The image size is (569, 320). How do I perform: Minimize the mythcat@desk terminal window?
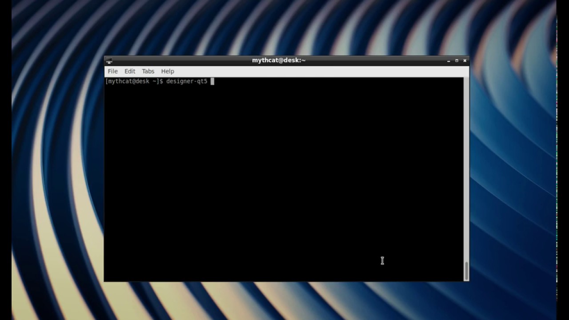pyautogui.click(x=449, y=60)
